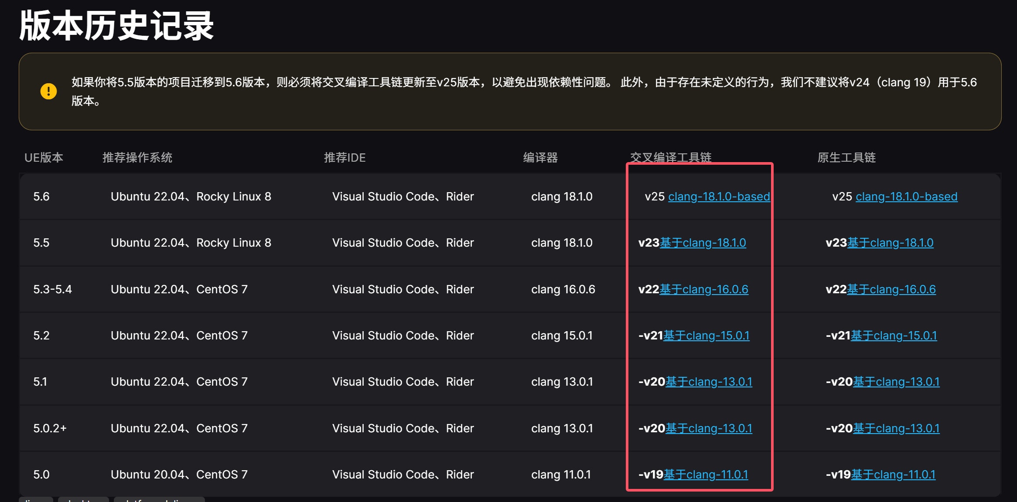Screen dimensions: 1017x502
Task: Click the 版本历史记录 page heading
Action: click(116, 25)
